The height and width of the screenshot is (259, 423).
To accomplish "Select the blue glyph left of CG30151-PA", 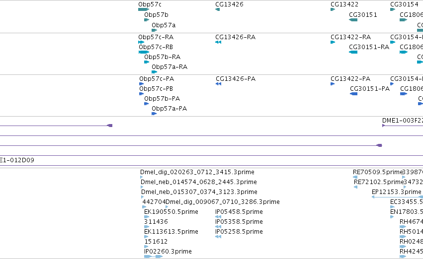I will tap(354, 94).
